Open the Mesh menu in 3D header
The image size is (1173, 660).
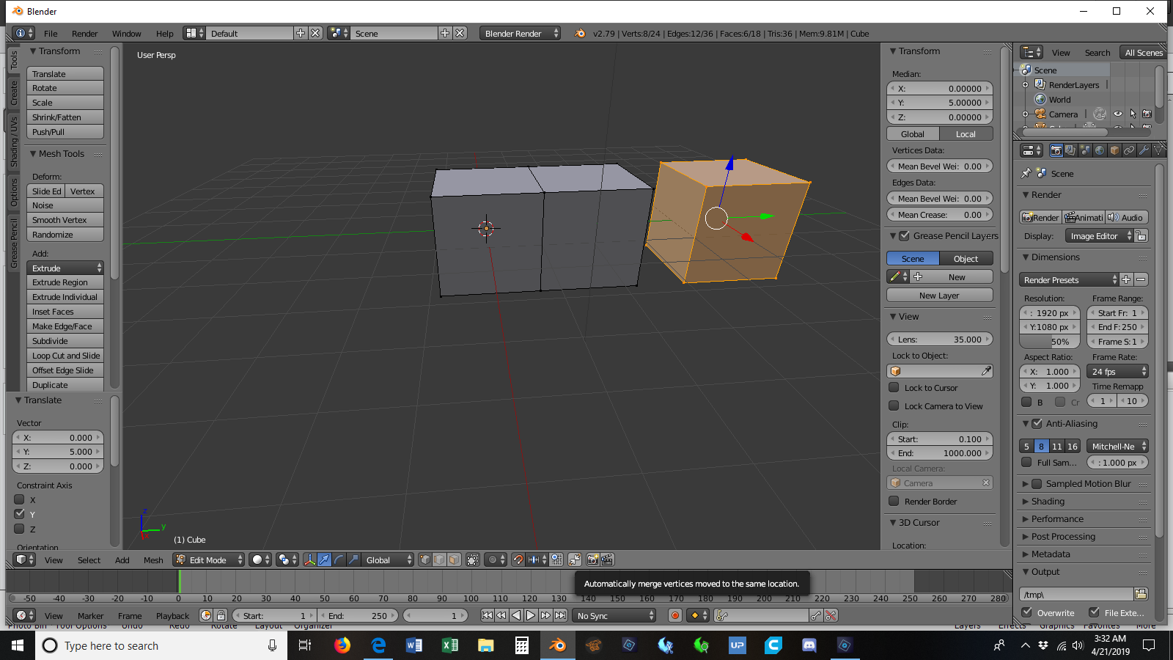153,560
